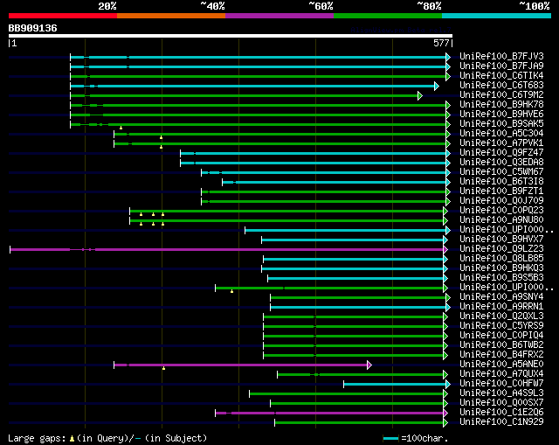Click the purple ~60% identity legend segment
Viewport: 559px width, 445px height.
click(x=279, y=16)
